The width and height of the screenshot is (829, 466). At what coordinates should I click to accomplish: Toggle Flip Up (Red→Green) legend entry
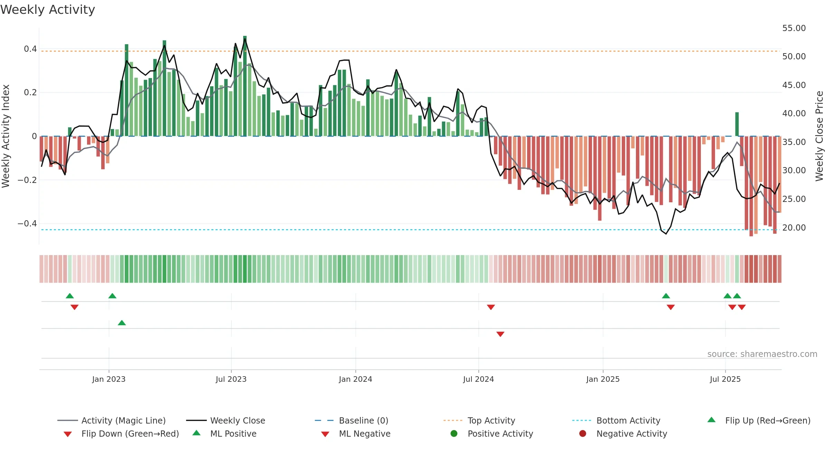pyautogui.click(x=759, y=420)
